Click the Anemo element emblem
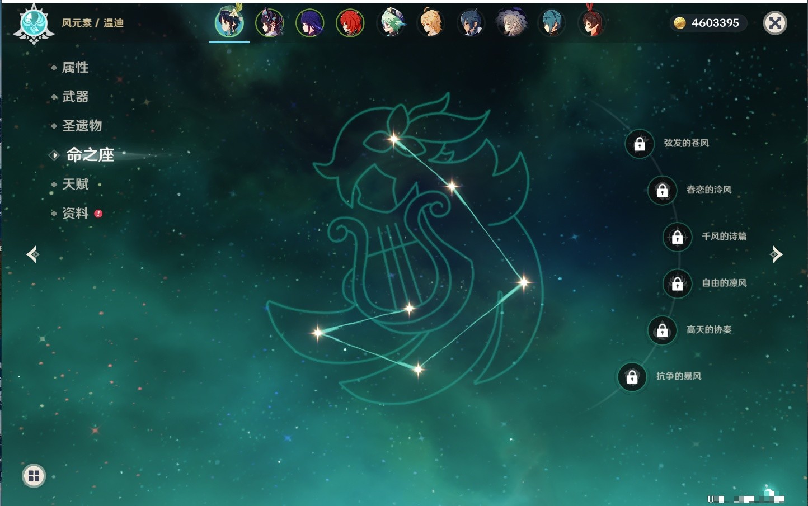Screen dimensions: 808x506 click(x=34, y=24)
